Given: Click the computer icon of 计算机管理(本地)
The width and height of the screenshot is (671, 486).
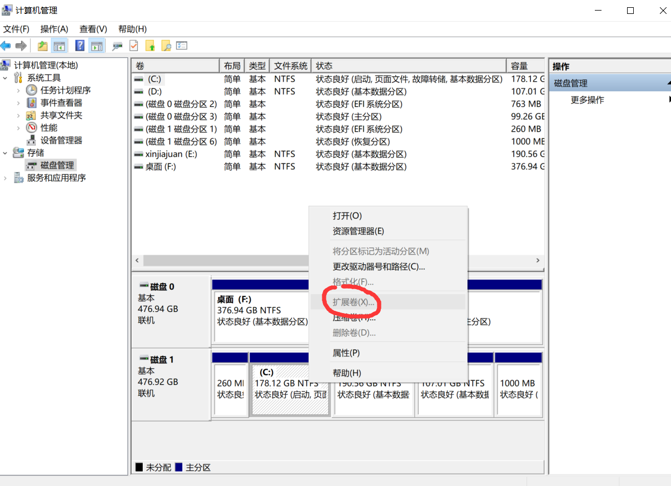Looking at the screenshot, I should pos(6,65).
